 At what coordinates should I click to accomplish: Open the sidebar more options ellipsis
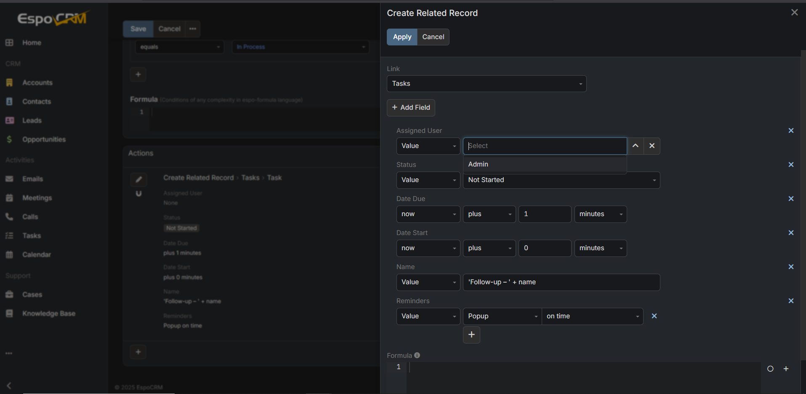point(9,354)
